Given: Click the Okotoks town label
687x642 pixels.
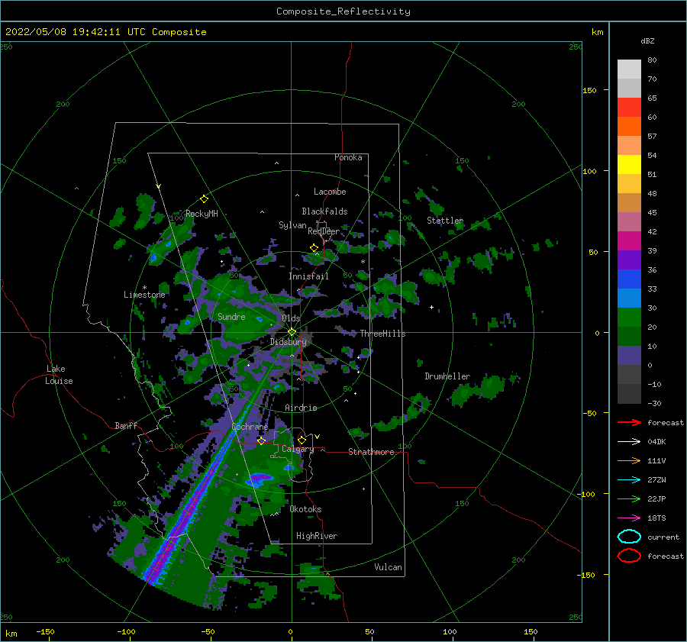Looking at the screenshot, I should click(x=305, y=509).
